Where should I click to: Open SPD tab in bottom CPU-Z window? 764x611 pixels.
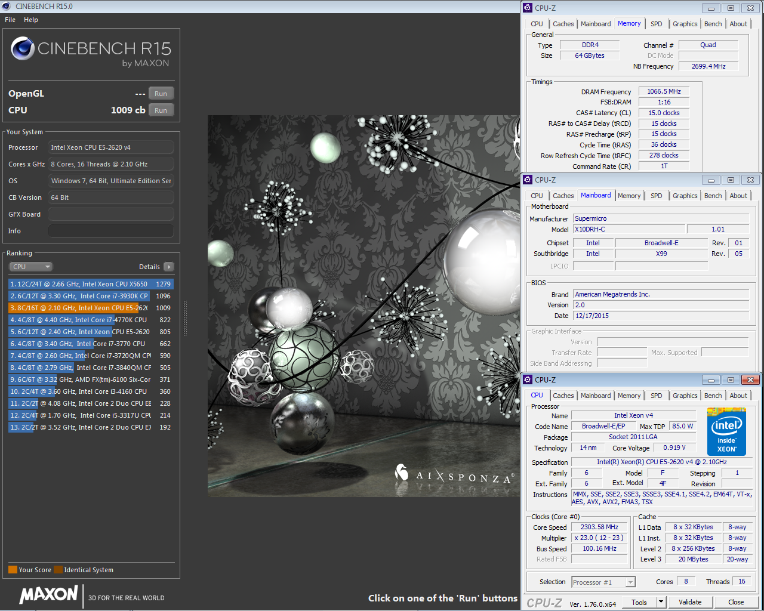point(657,396)
